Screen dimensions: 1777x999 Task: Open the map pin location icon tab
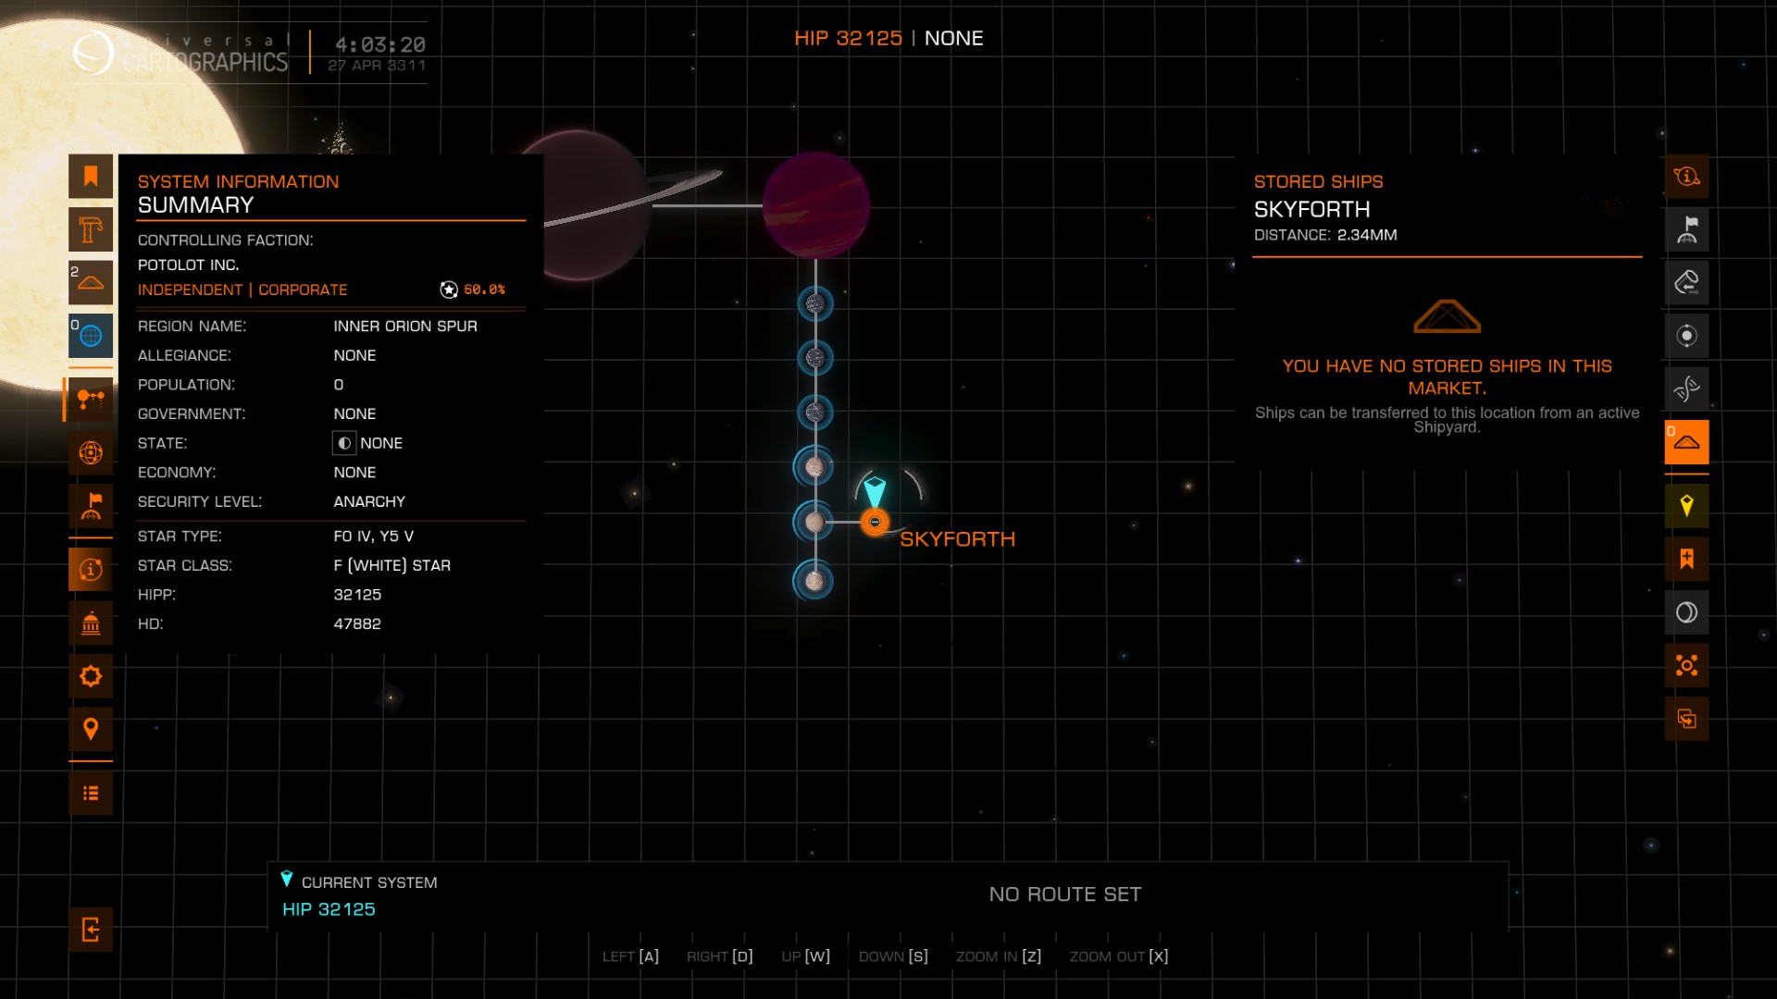click(91, 730)
